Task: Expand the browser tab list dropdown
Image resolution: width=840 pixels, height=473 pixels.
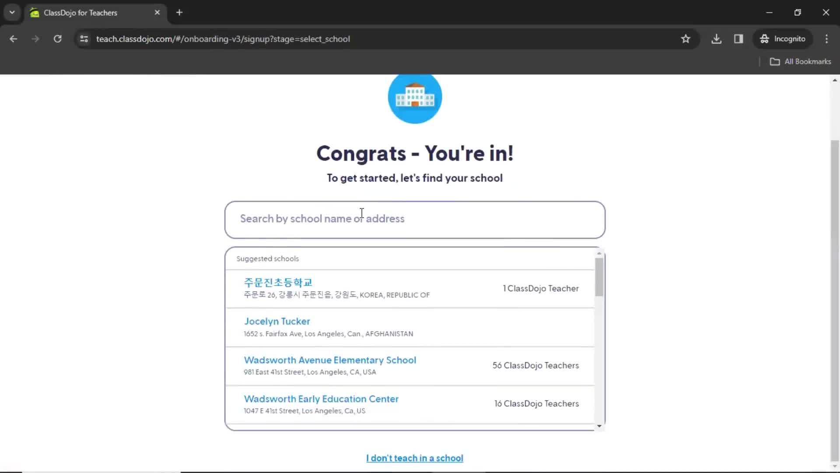Action: (11, 13)
